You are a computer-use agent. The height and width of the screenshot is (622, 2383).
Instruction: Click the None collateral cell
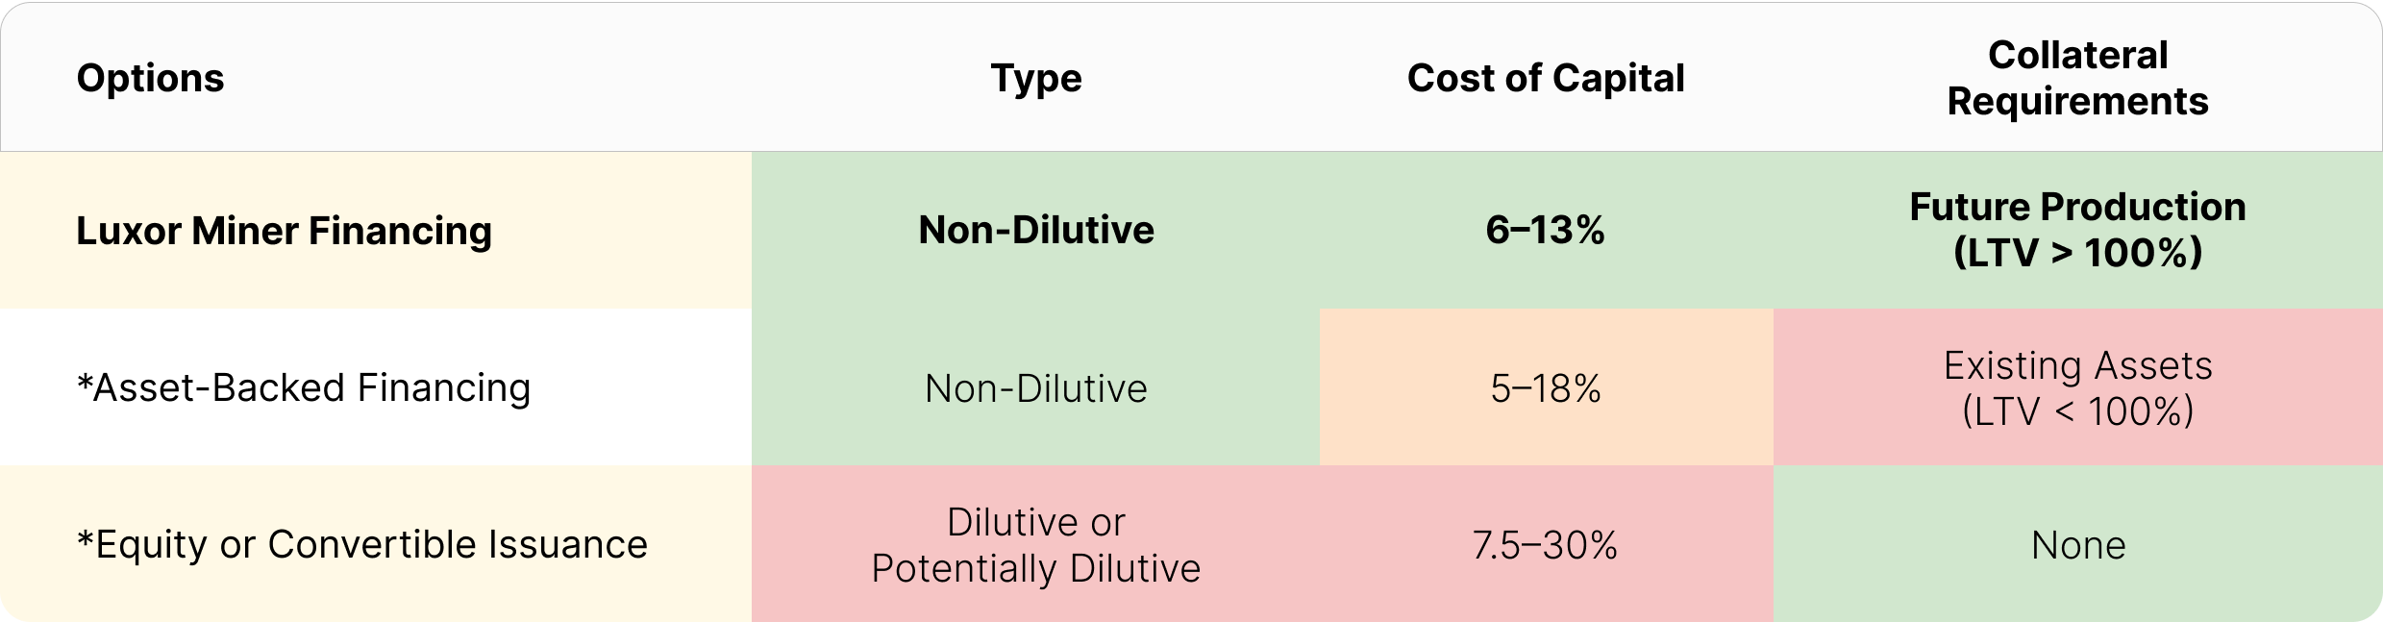point(2077,545)
